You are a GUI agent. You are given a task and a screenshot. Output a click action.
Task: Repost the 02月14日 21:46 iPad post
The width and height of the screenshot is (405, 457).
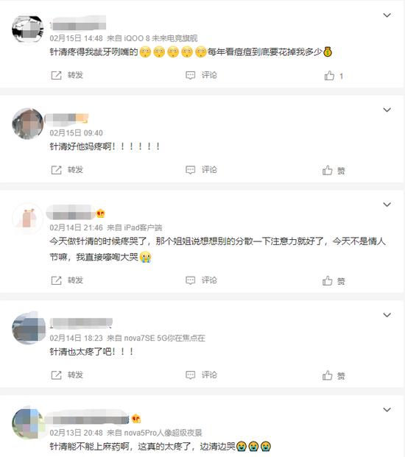(67, 280)
